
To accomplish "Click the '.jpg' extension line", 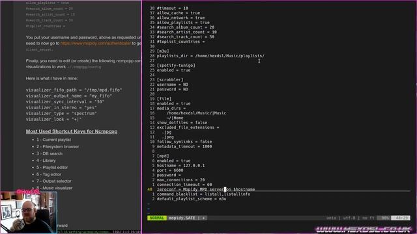I will (167, 132).
